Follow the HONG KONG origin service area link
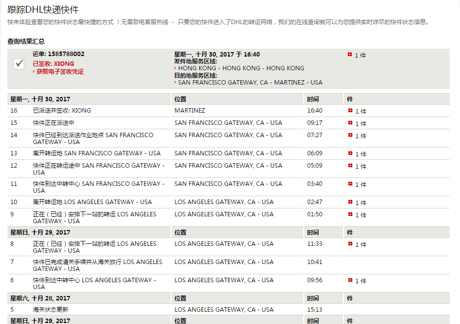Image resolution: width=460 pixels, height=324 pixels. coord(241,68)
